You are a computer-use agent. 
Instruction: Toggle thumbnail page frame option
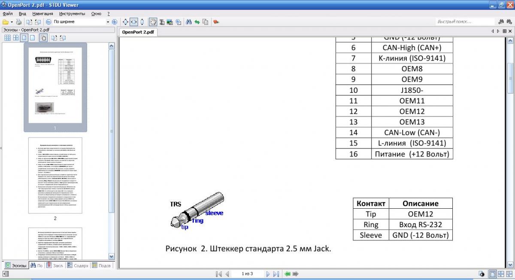click(43, 38)
